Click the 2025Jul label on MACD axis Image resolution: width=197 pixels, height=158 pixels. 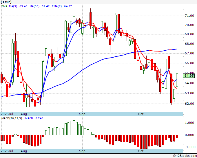point(7,151)
